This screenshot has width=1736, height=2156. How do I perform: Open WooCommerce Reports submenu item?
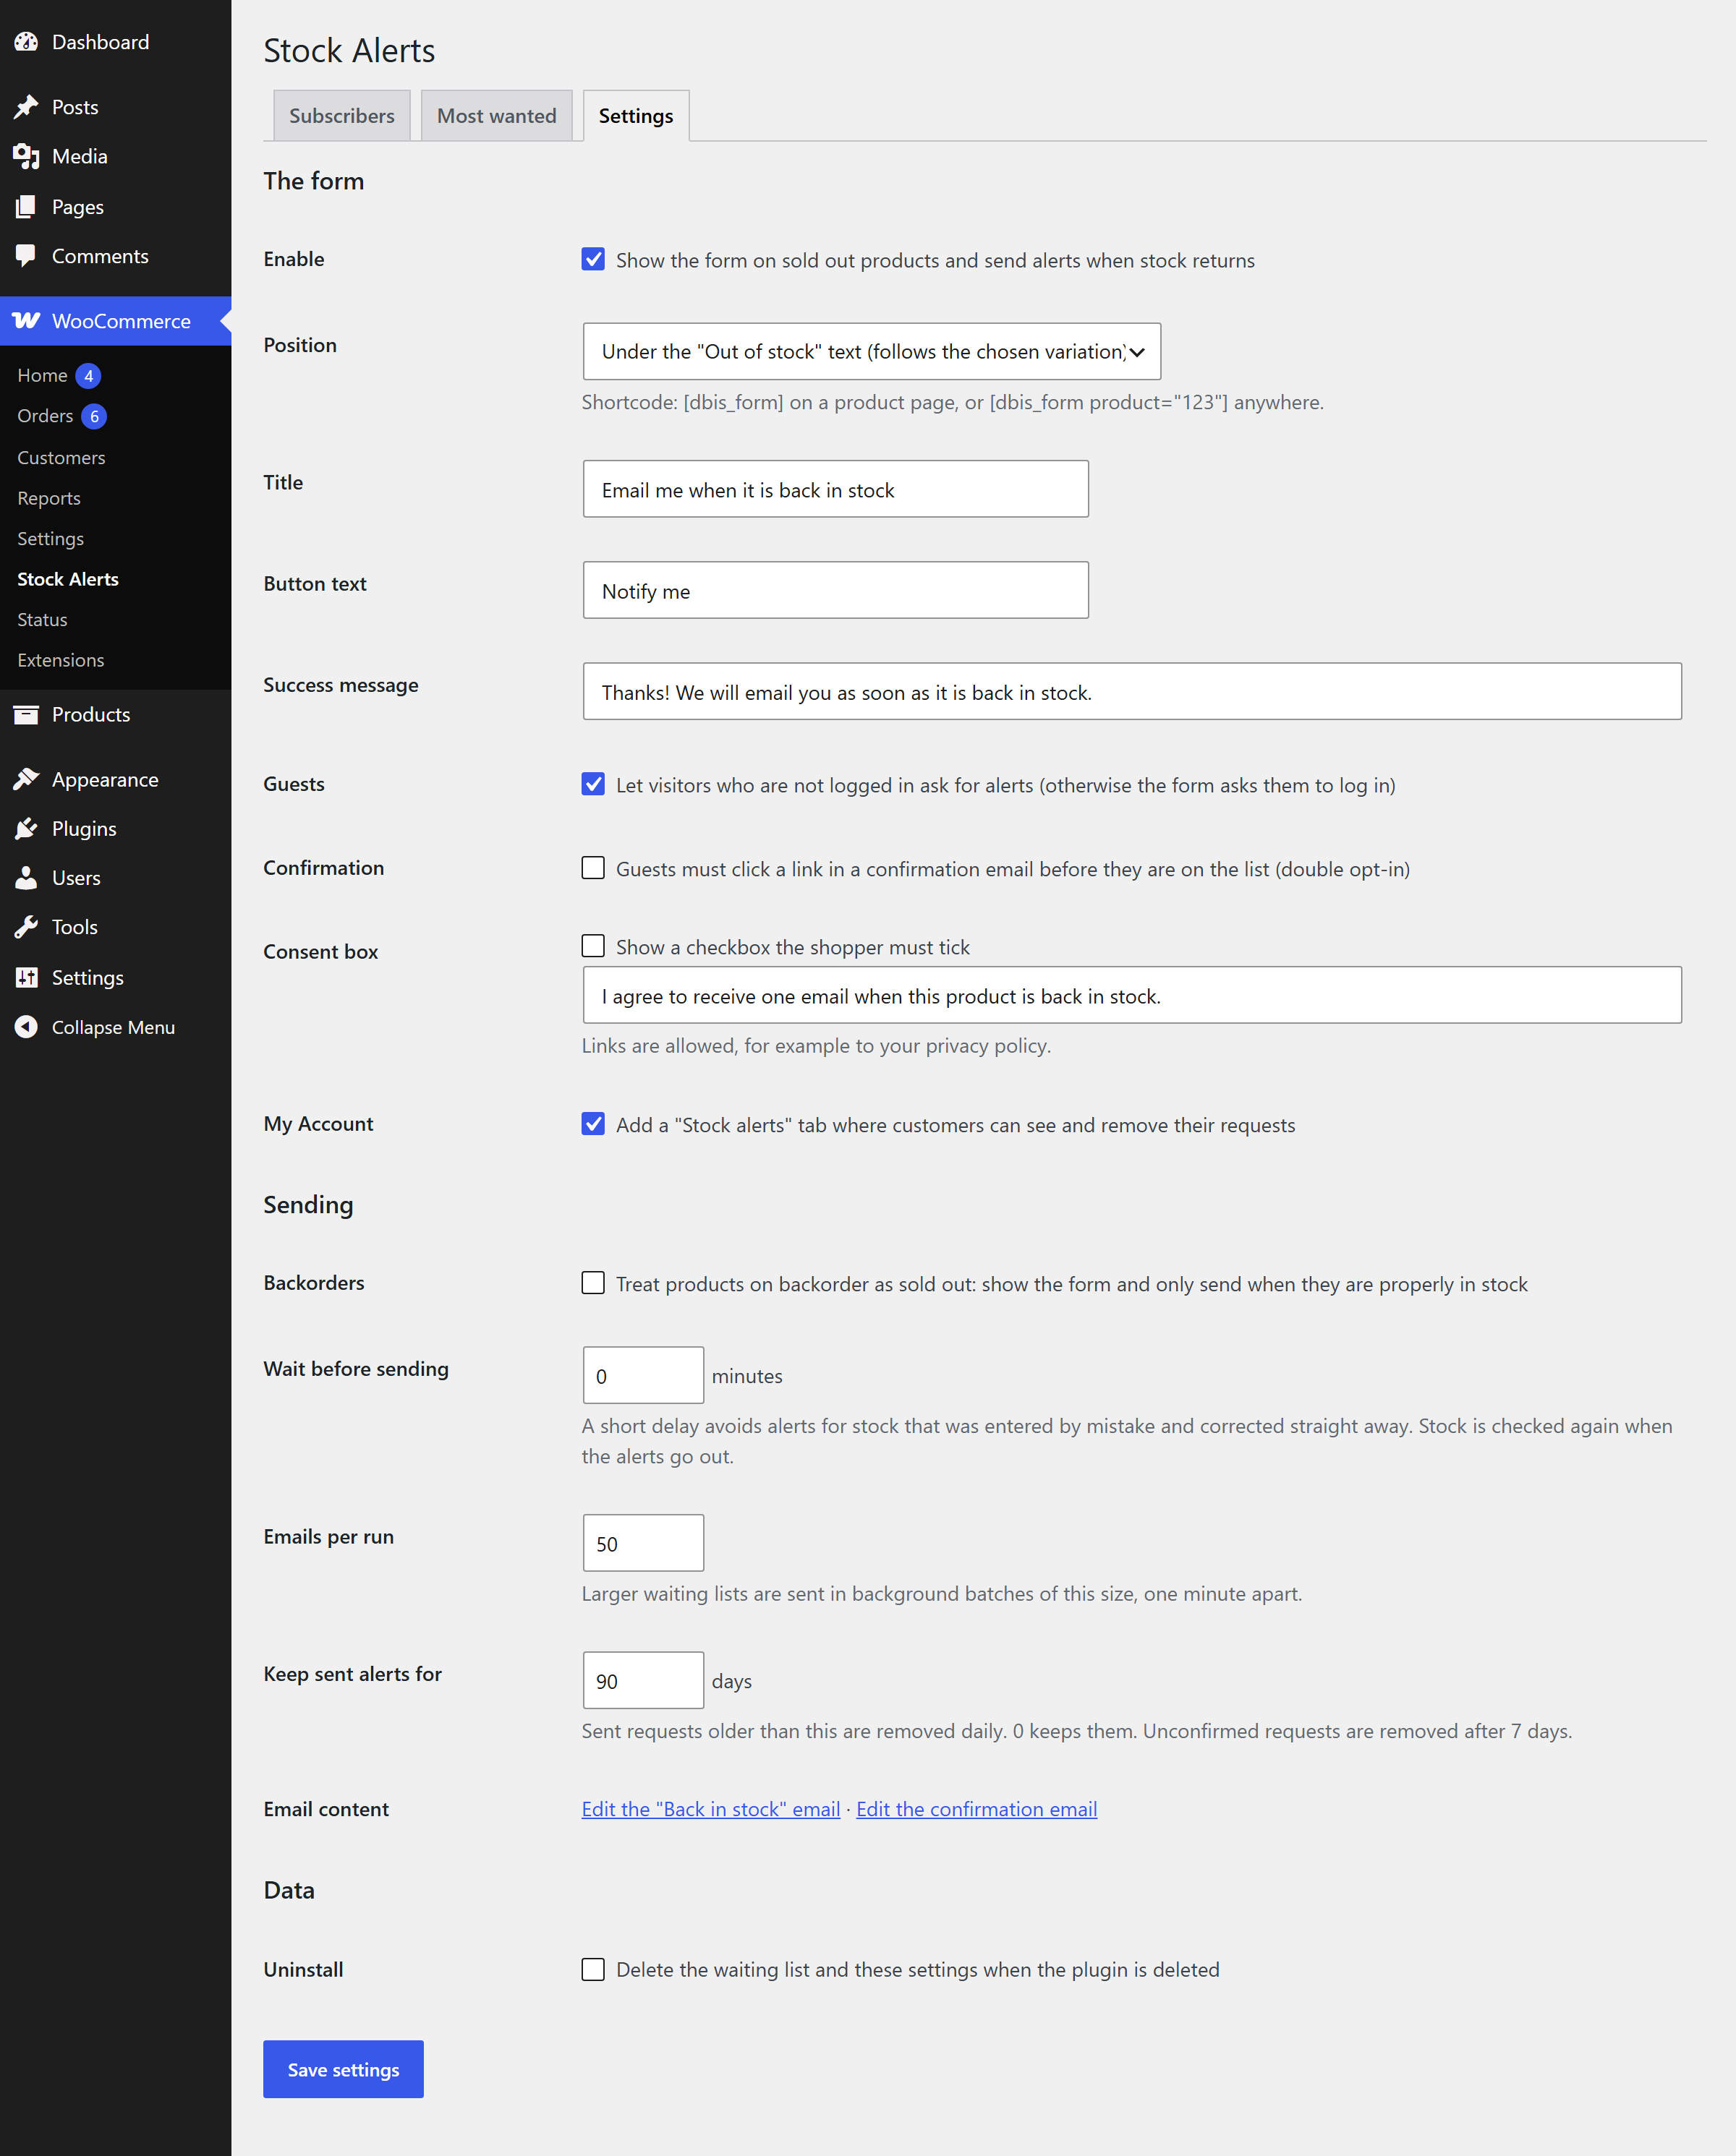click(x=49, y=498)
